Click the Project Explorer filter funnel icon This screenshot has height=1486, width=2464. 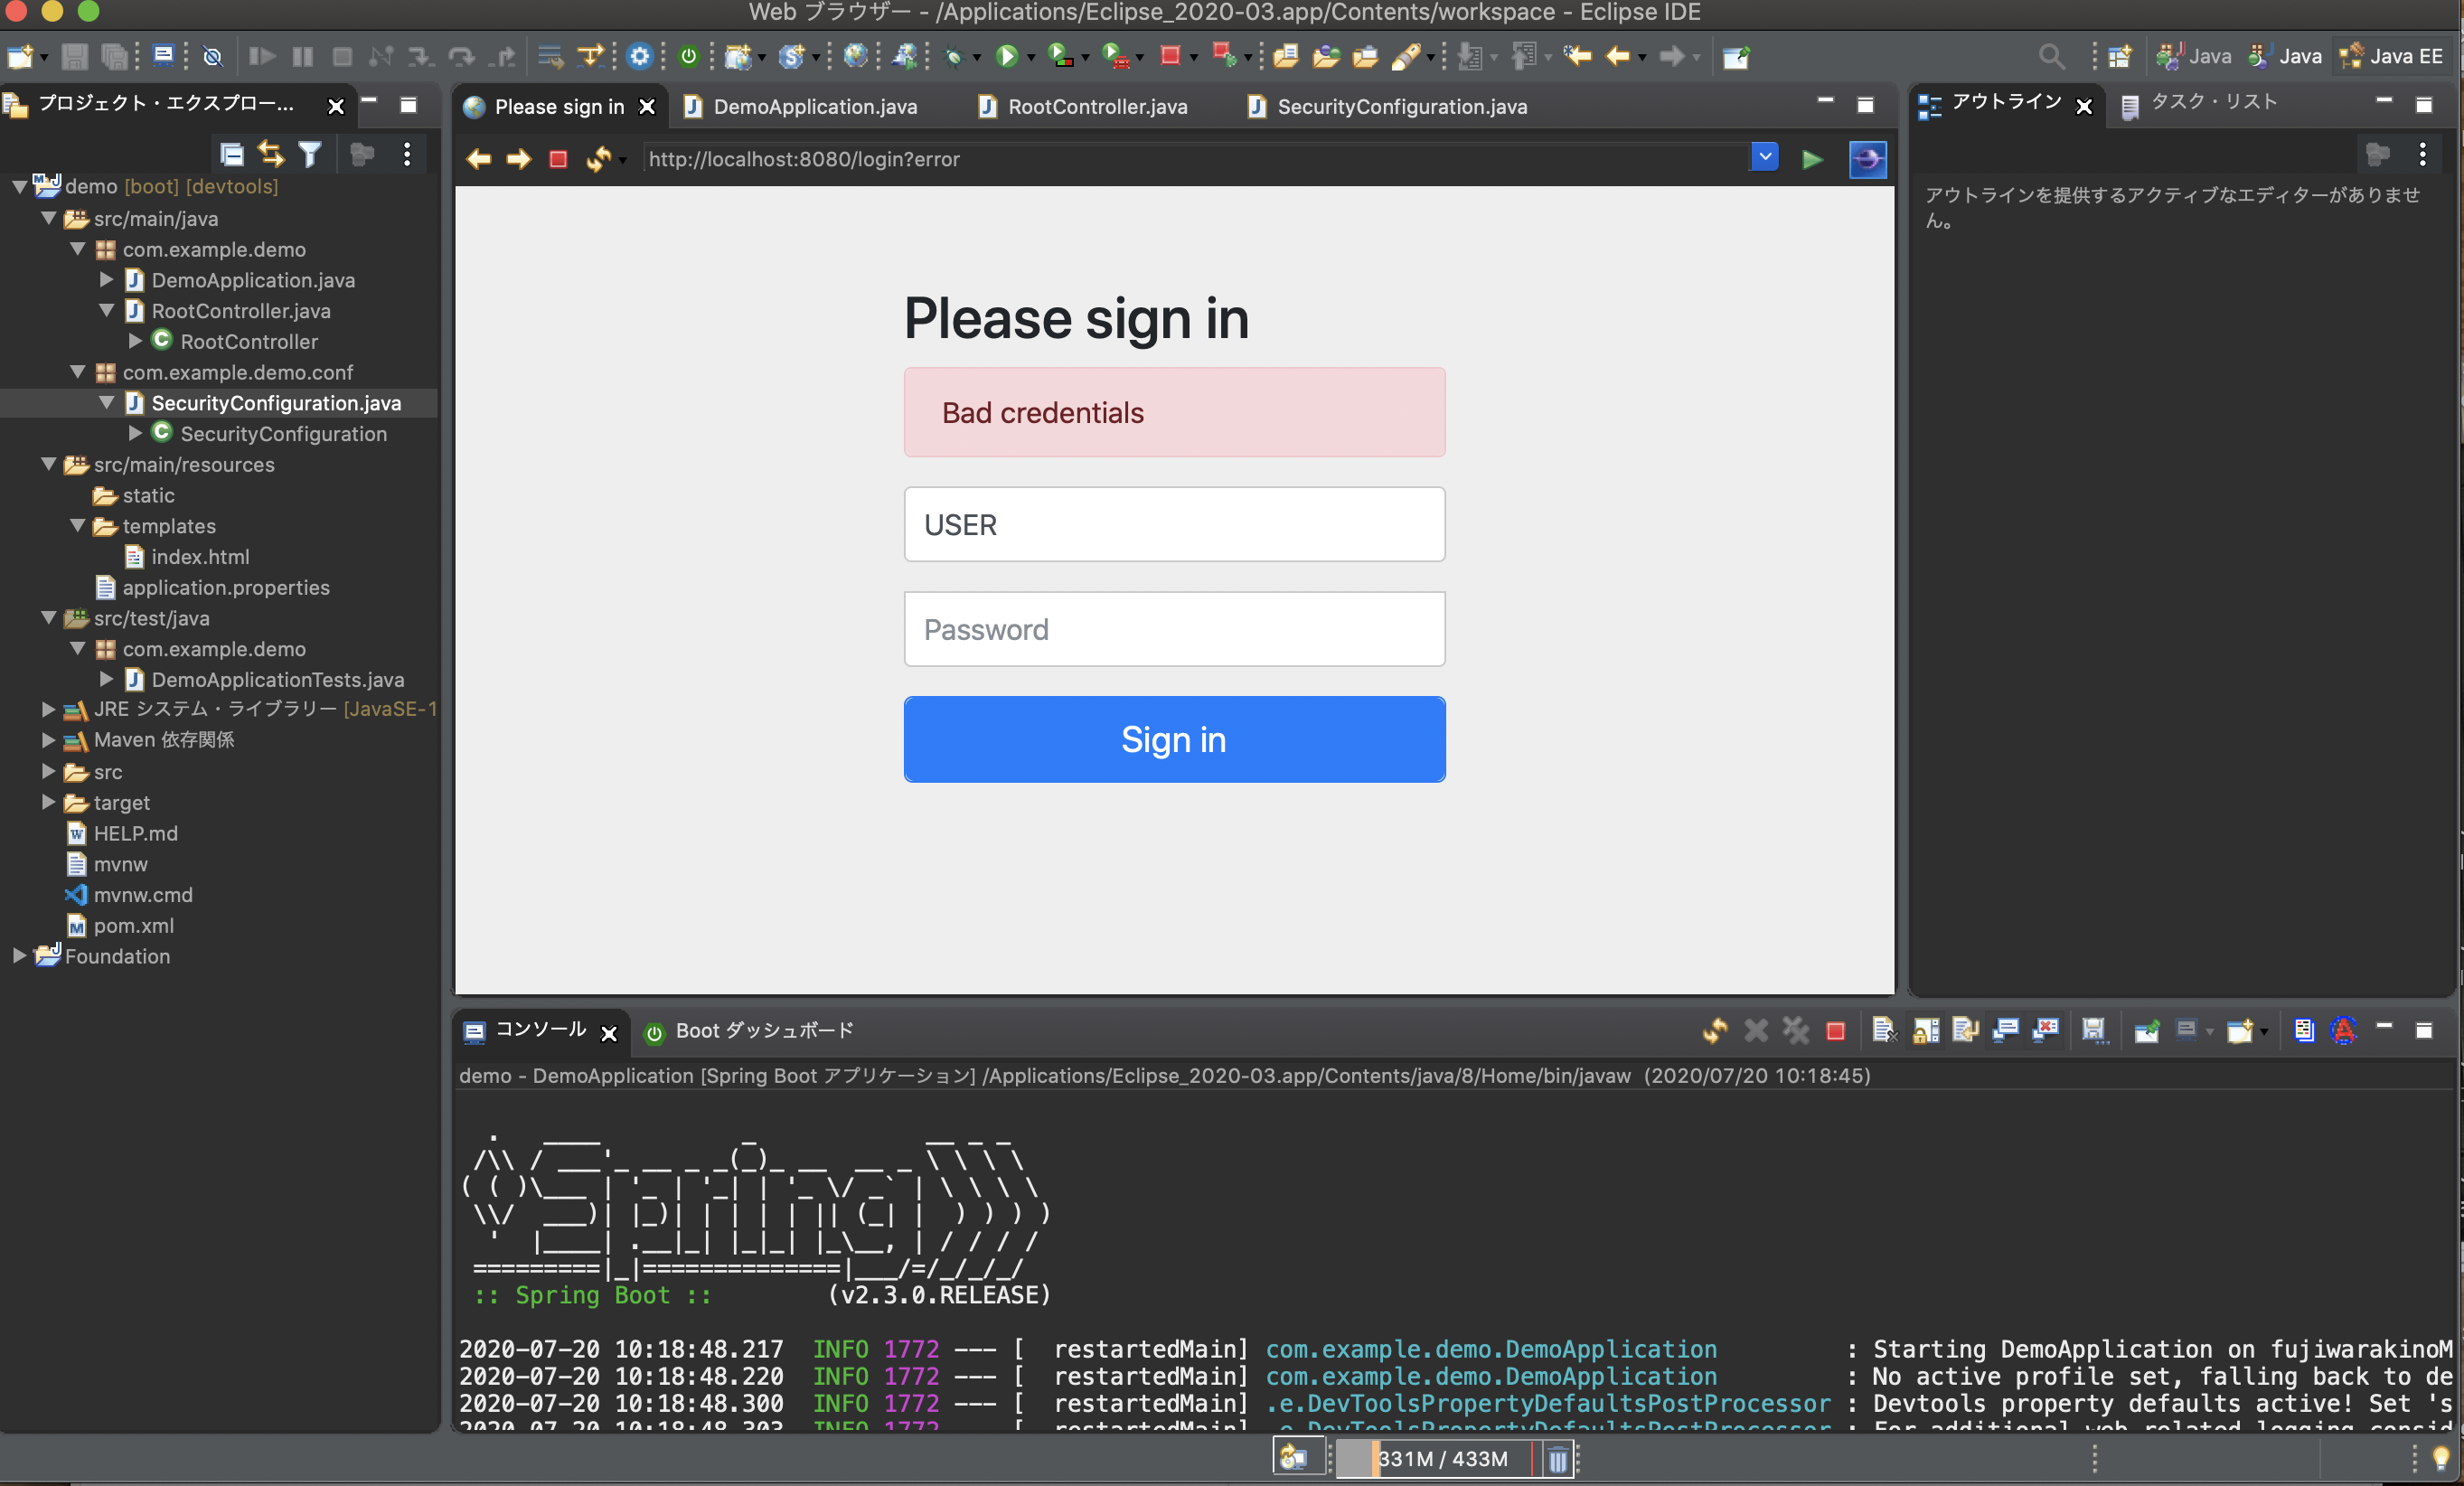[x=310, y=154]
